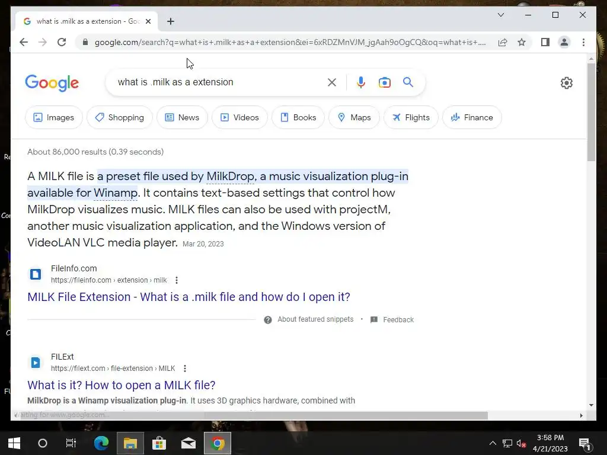
Task: Clear the Google search box
Action: [x=332, y=82]
